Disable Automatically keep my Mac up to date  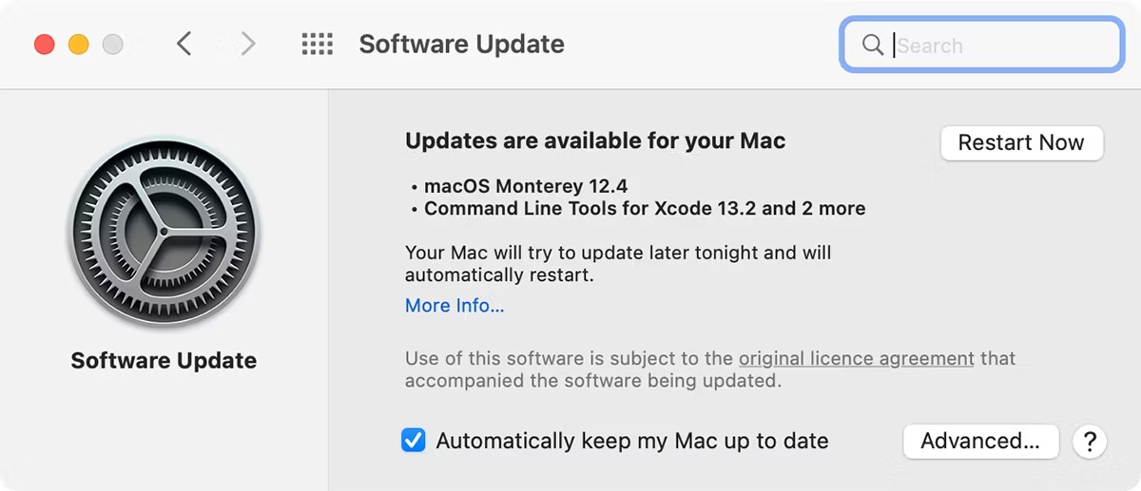(414, 441)
